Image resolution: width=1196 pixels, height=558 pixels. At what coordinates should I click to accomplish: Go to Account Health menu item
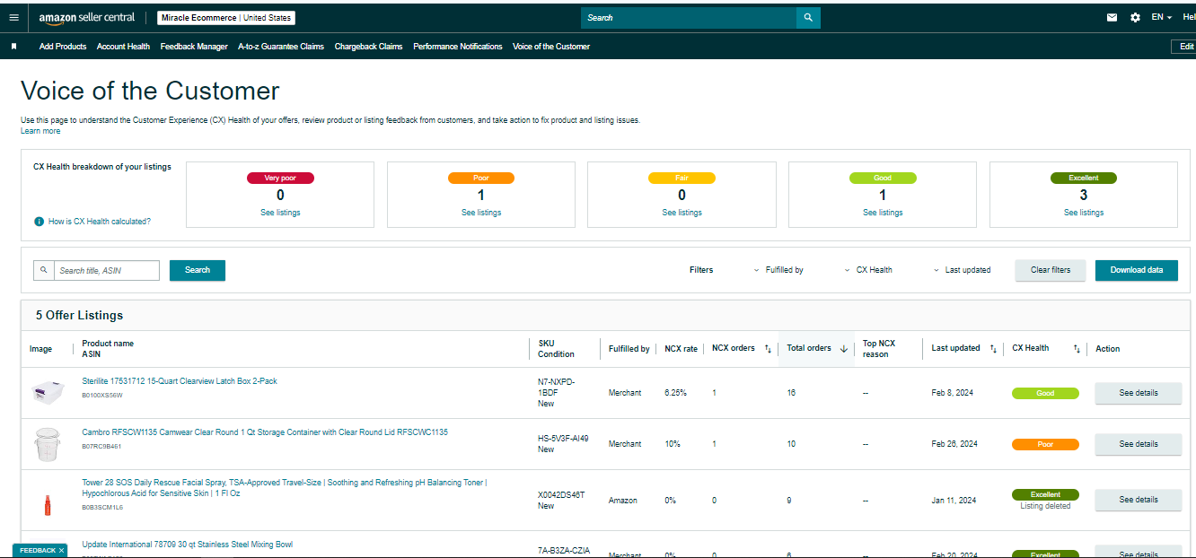click(123, 47)
